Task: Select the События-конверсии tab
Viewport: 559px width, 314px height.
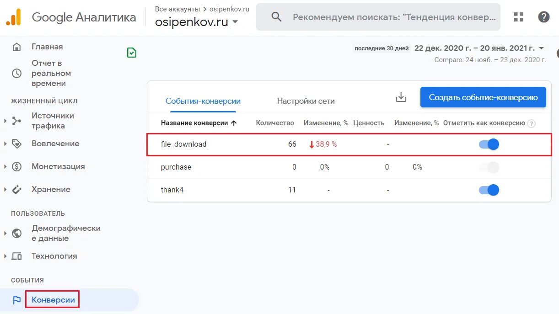Action: pyautogui.click(x=203, y=101)
